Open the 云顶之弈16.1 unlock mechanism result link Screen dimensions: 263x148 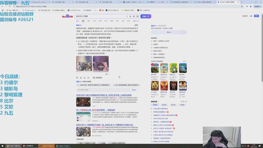pyautogui.click(x=105, y=125)
